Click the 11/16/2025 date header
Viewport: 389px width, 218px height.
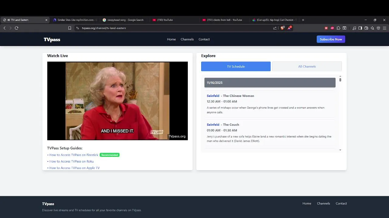pos(270,83)
